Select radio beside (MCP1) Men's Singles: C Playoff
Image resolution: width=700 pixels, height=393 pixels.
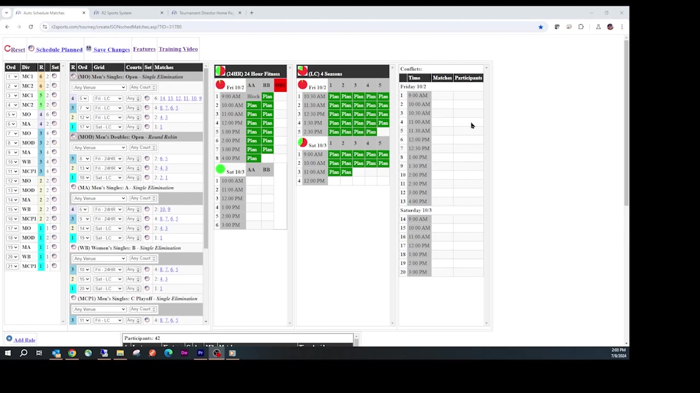pos(74,298)
